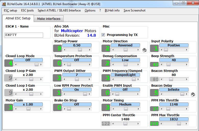199x131 pixels.
Task: Click Motor Gain right arrow
Action: click(41, 109)
